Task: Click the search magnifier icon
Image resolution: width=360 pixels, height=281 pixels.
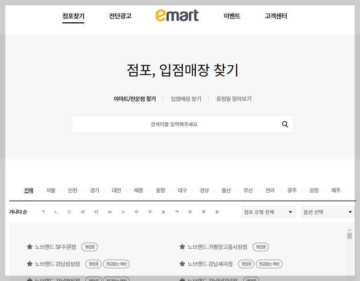Action: [x=285, y=124]
